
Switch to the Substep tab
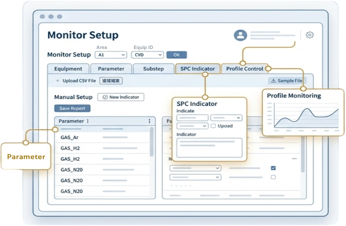coord(153,69)
